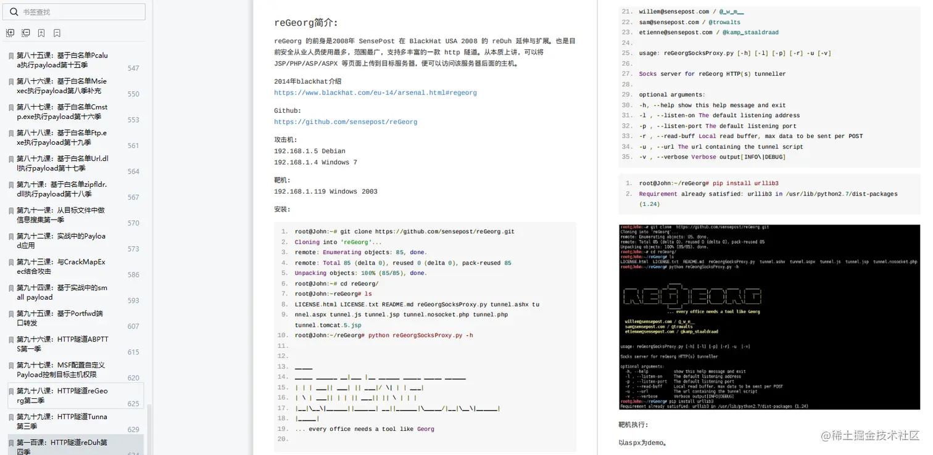Click the 靶机执行 label
Viewport: 933px width, 455px height.
(x=634, y=425)
